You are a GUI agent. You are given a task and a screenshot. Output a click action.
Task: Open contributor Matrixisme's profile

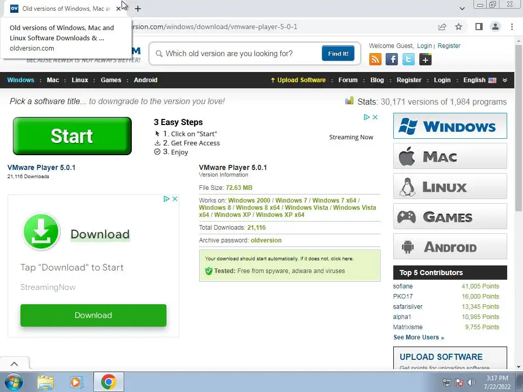(x=408, y=327)
